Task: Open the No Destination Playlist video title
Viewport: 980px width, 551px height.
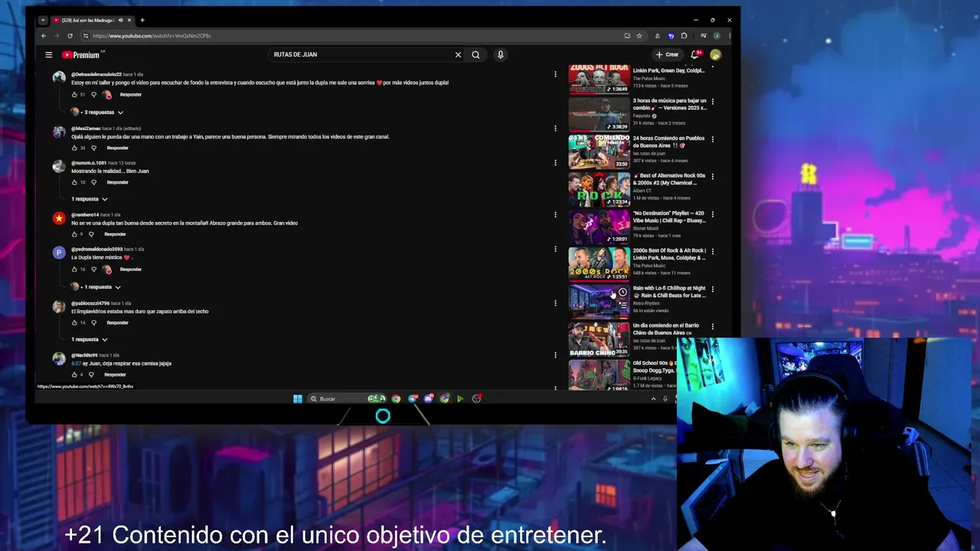Action: tap(669, 217)
